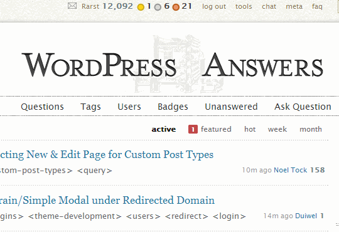Open the Tags navigation item
The height and width of the screenshot is (232, 339).
(x=90, y=107)
